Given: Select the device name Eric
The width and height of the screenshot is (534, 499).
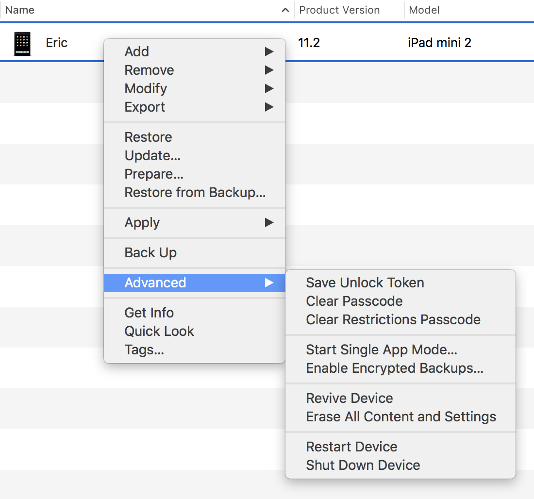Looking at the screenshot, I should tap(56, 43).
